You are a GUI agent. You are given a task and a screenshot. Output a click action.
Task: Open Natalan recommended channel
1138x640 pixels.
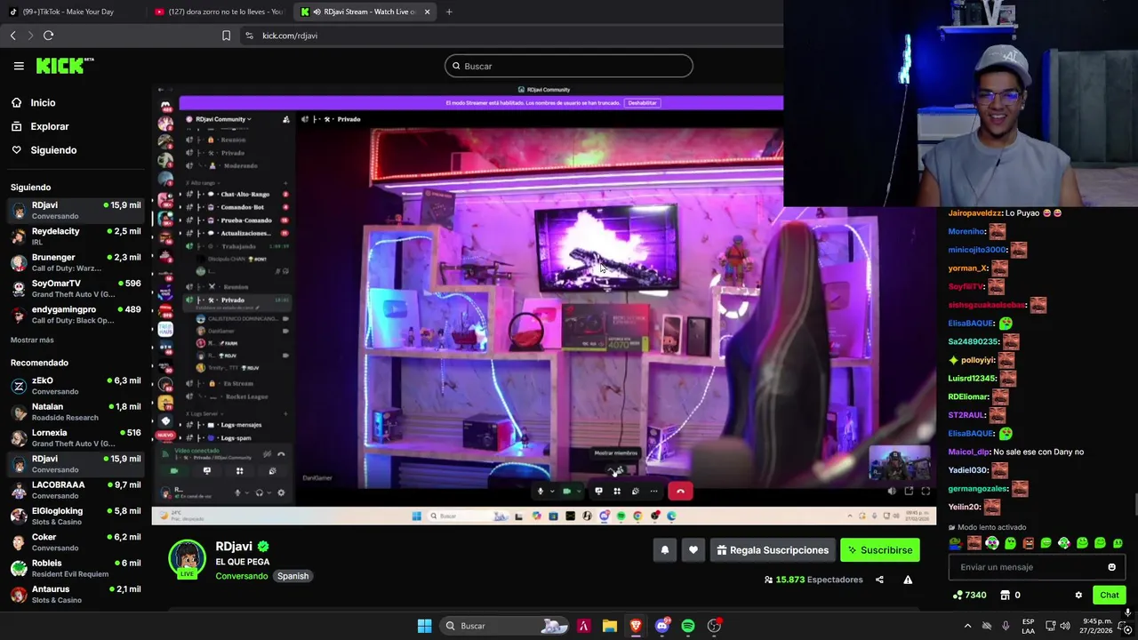[76, 412]
